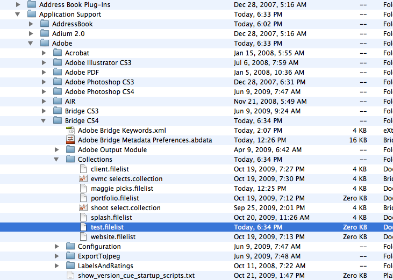Click the Address Book Plug-Ins folder icon
This screenshot has width=393, height=280.
32,4
